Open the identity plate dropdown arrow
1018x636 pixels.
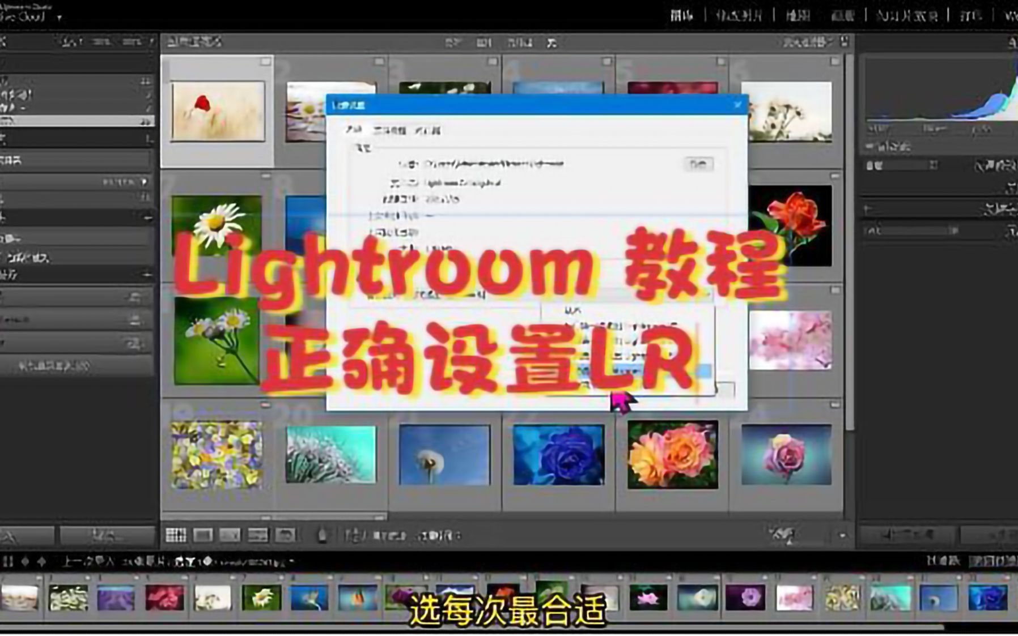coord(59,18)
